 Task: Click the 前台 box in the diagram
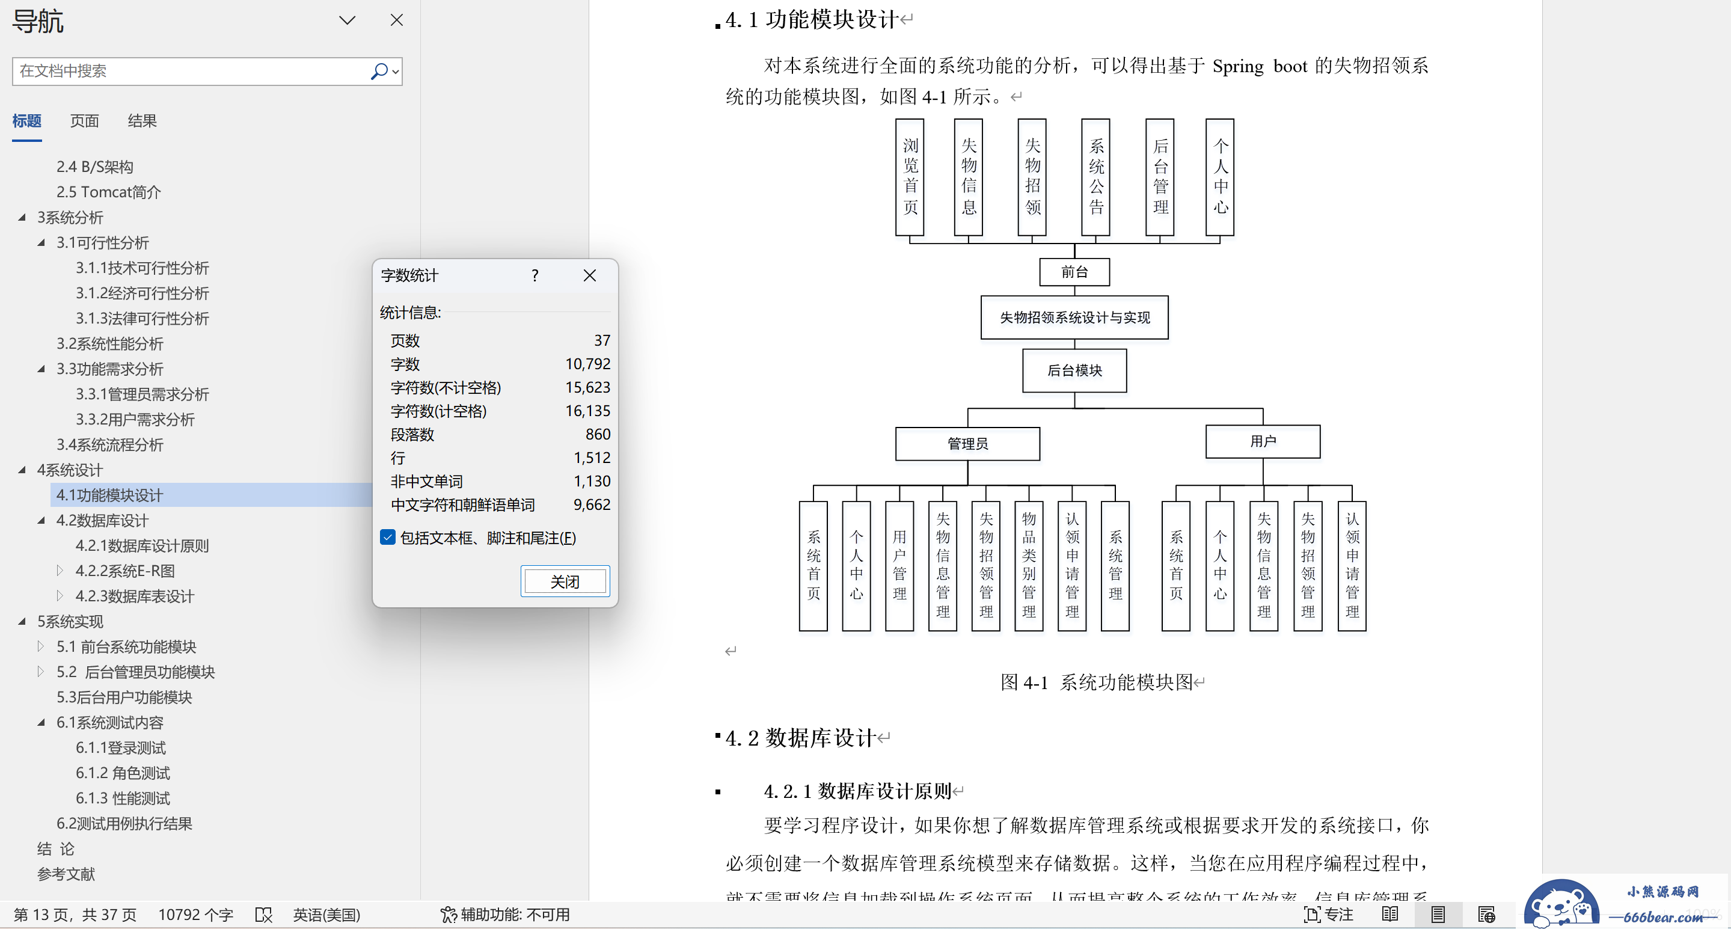(x=1074, y=272)
